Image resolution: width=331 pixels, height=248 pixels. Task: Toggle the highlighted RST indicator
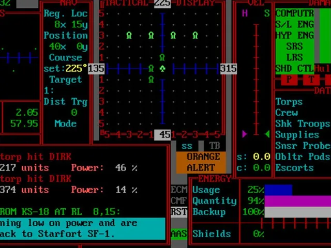tap(179, 212)
